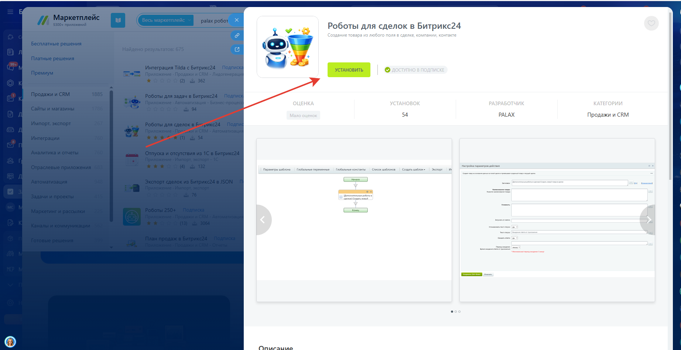Viewport: 681px width, 350px height.
Task: Select Платные решения filter
Action: tap(52, 58)
